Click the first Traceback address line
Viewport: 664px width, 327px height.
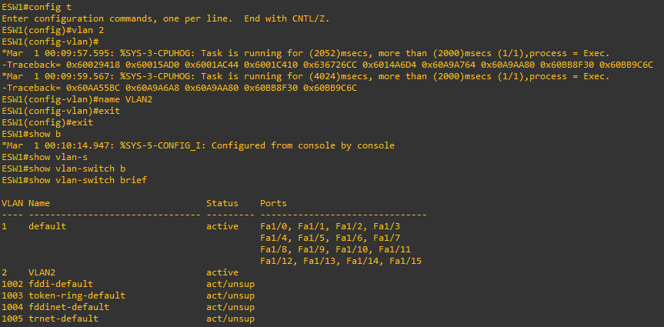(327, 65)
